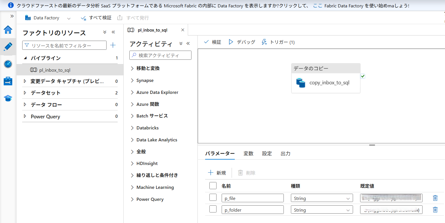The width and height of the screenshot is (445, 223).
Task: Switch to the 設定 tab
Action: click(267, 154)
